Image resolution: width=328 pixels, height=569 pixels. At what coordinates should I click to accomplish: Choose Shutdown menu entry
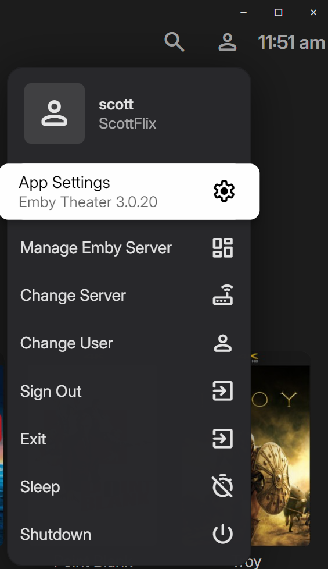129,535
